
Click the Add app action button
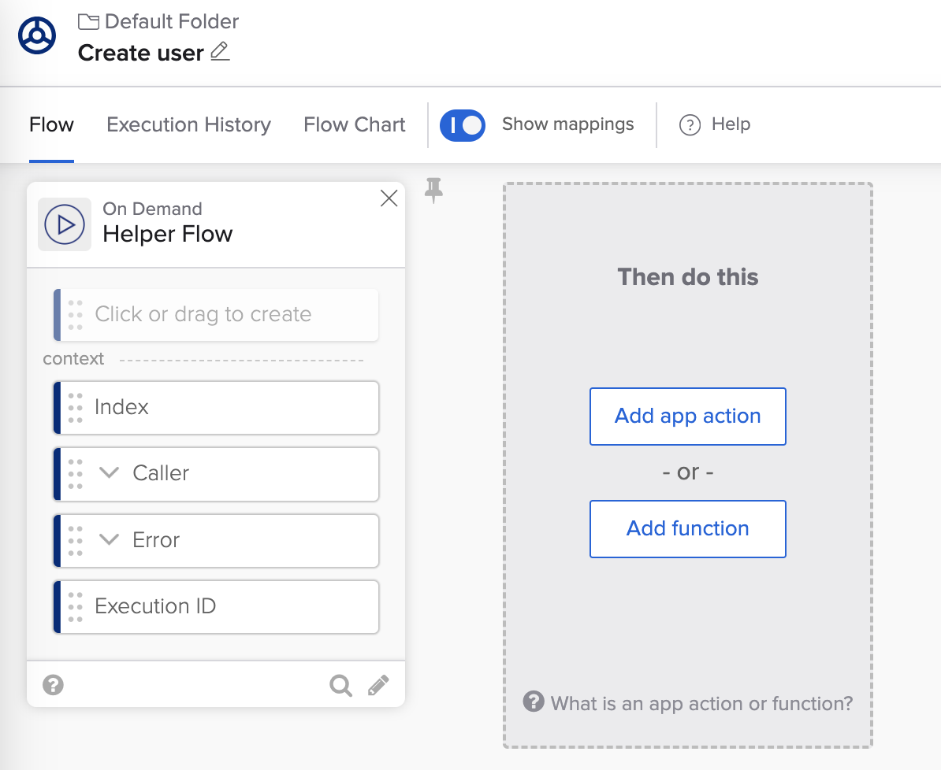point(687,416)
